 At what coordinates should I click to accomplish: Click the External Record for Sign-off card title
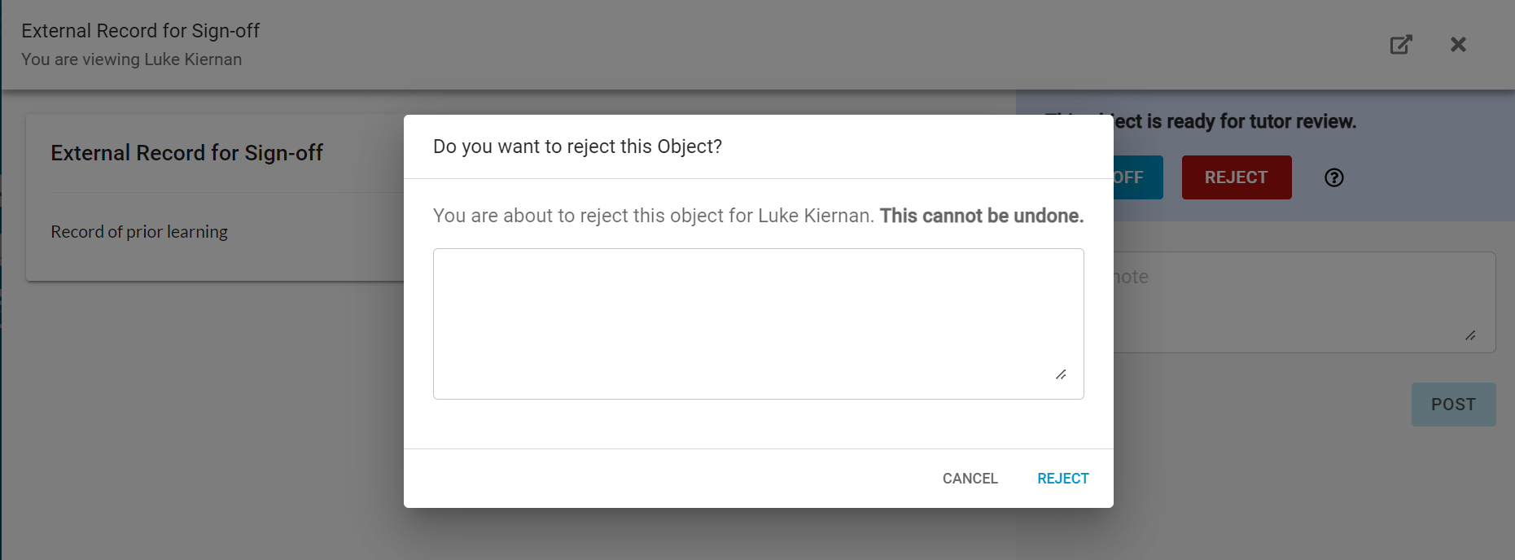click(186, 152)
